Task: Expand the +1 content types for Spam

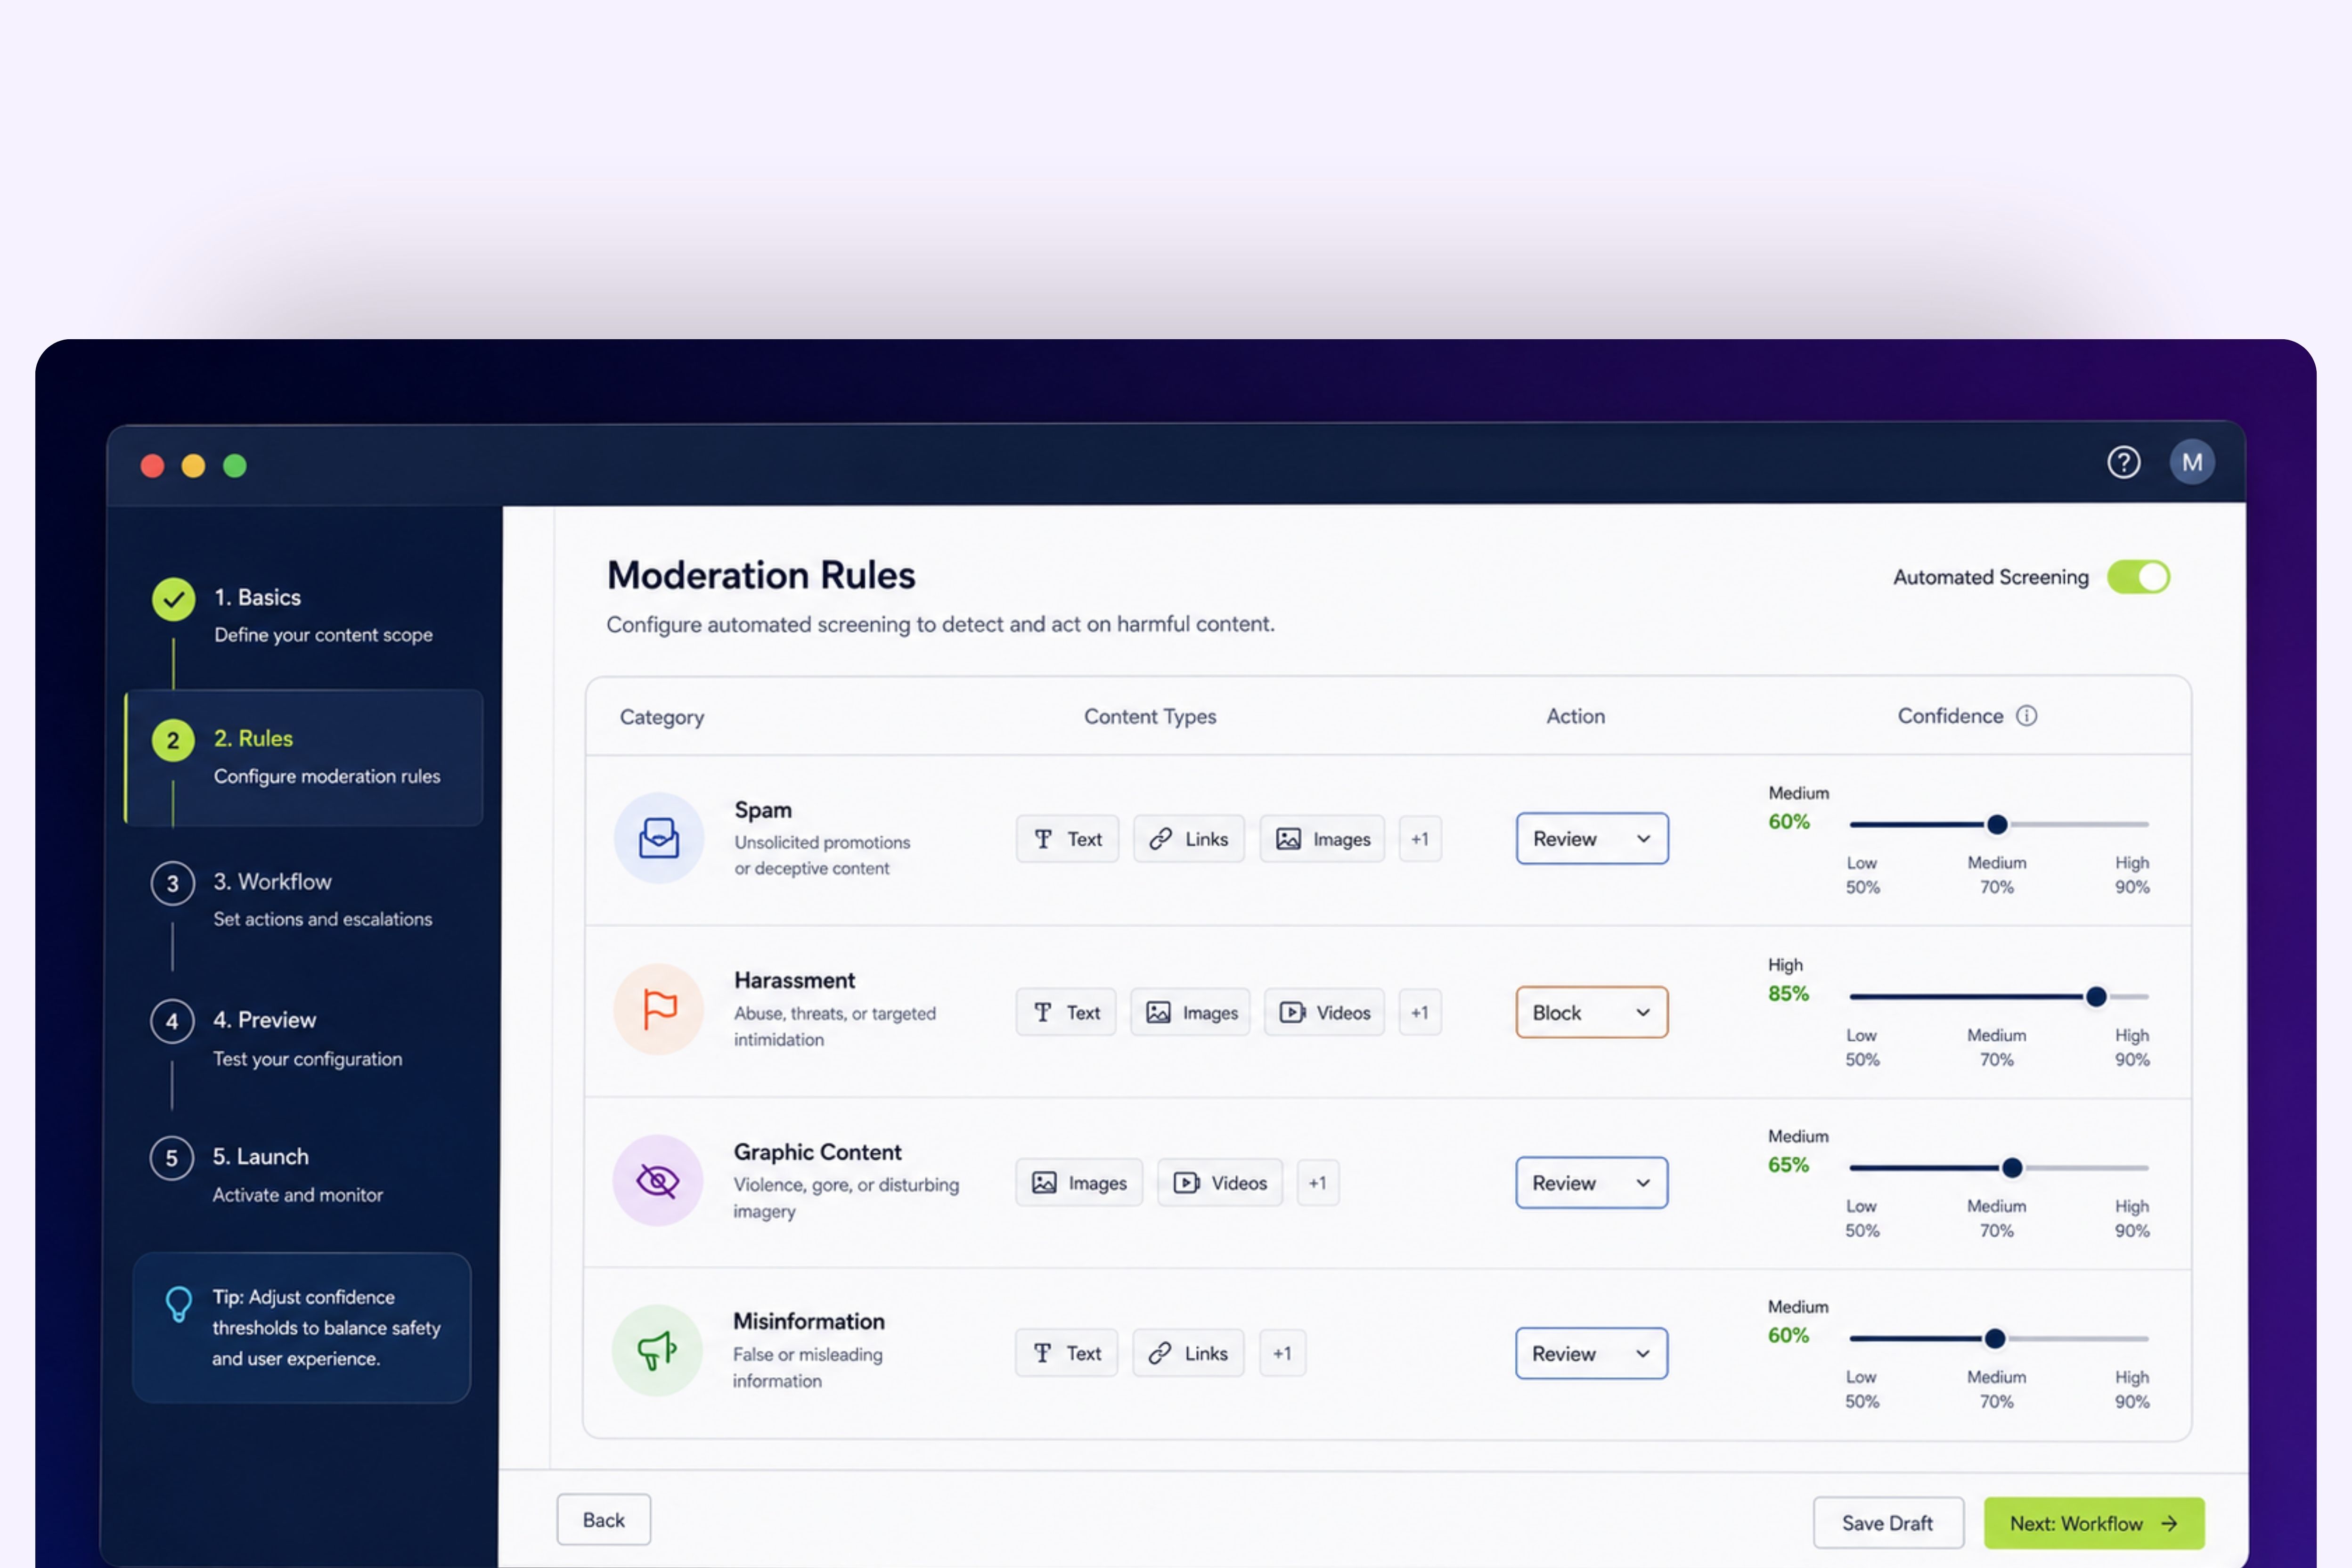Action: tap(1420, 839)
